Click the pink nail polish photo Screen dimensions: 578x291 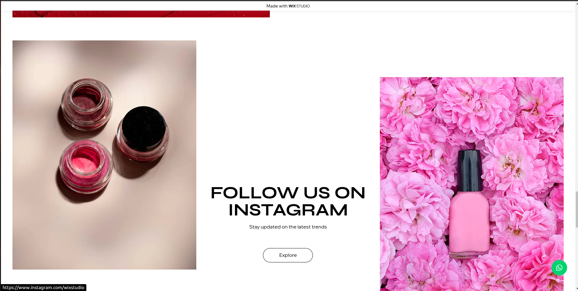coord(471,184)
